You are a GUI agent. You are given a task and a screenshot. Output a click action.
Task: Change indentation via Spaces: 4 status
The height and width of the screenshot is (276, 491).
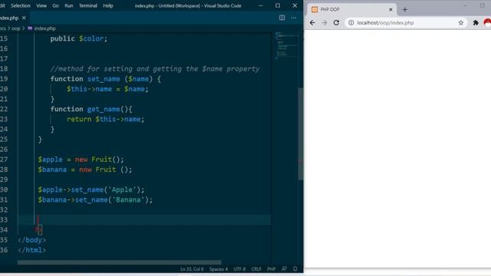(x=219, y=269)
